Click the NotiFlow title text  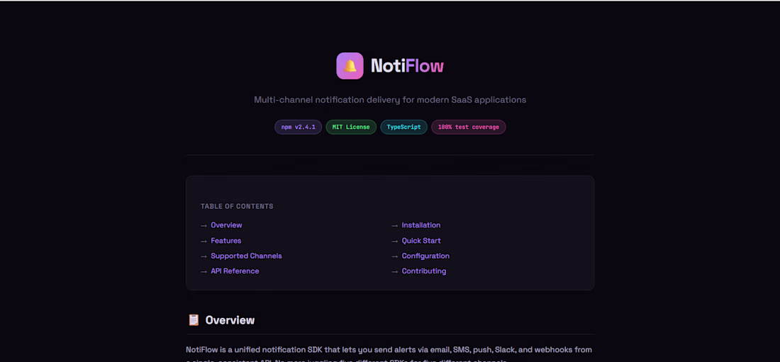click(x=407, y=66)
